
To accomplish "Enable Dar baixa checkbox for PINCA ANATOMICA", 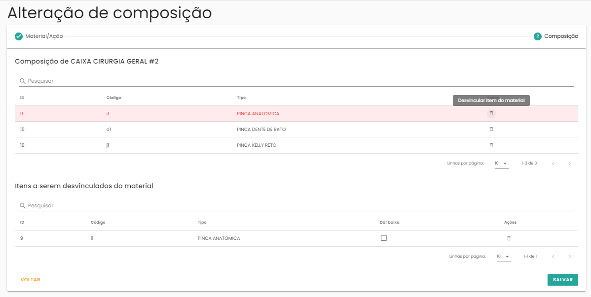I will 384,238.
